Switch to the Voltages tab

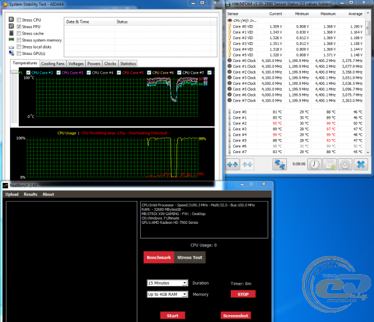click(x=76, y=64)
